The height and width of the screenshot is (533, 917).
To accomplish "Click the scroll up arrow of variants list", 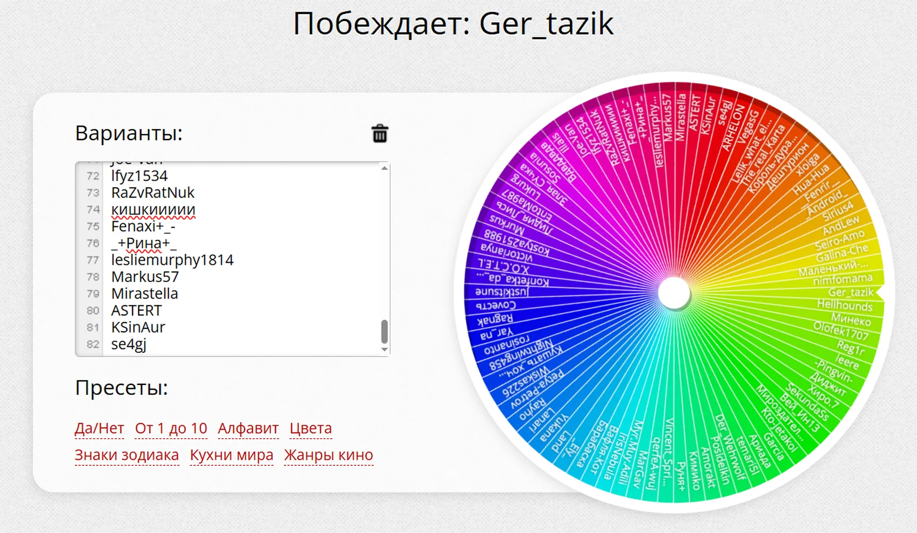I will (384, 168).
